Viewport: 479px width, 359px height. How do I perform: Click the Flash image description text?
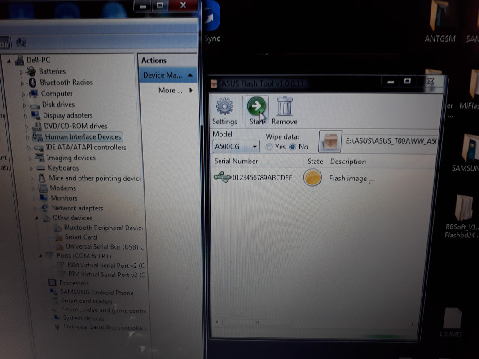click(352, 179)
